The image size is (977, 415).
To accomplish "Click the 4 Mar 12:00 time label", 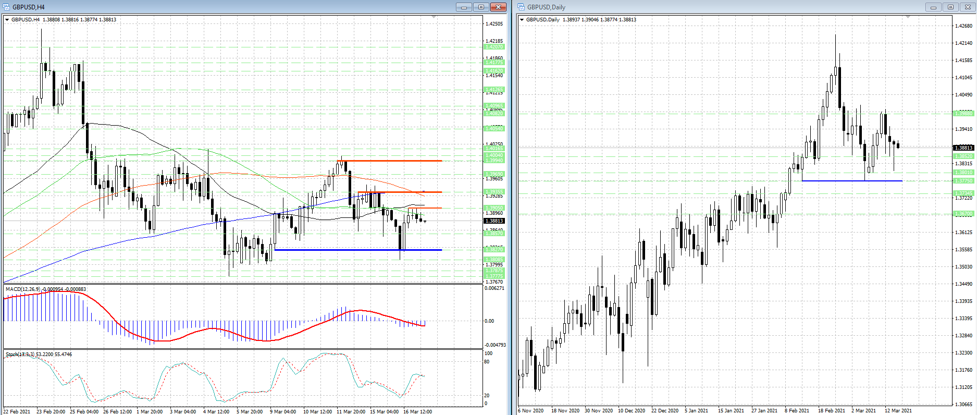I will point(216,412).
